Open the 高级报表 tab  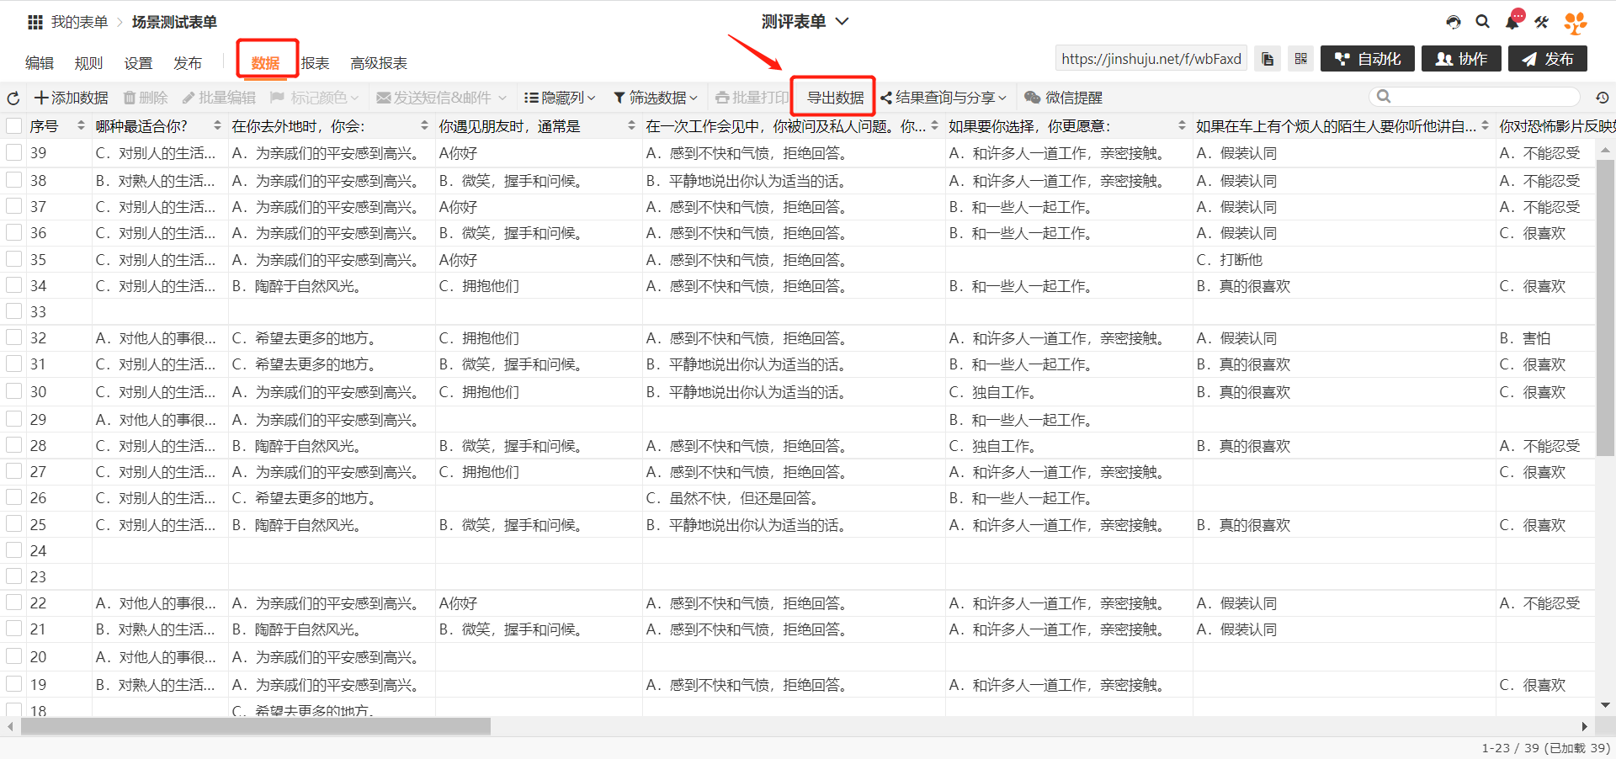click(379, 63)
